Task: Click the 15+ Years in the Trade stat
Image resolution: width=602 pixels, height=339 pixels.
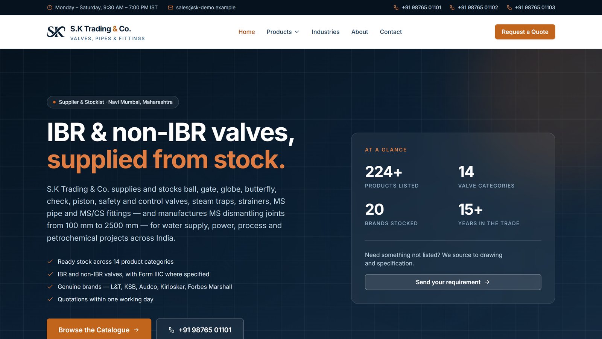Action: (x=489, y=214)
